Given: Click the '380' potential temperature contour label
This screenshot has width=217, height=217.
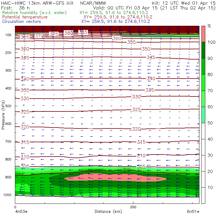Looking at the screenshot, I should click(x=69, y=33).
